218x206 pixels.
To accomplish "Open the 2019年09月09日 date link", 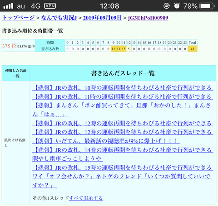I will coord(102,18).
